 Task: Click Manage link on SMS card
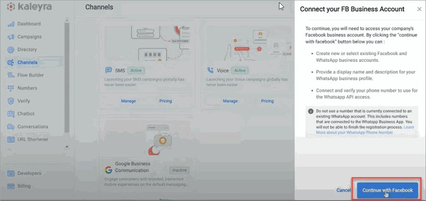point(128,101)
